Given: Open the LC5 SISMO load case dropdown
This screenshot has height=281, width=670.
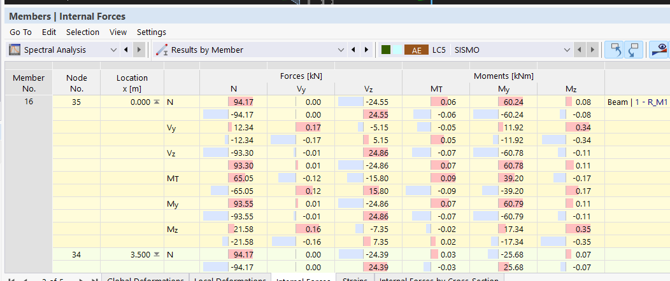Looking at the screenshot, I should click(566, 50).
